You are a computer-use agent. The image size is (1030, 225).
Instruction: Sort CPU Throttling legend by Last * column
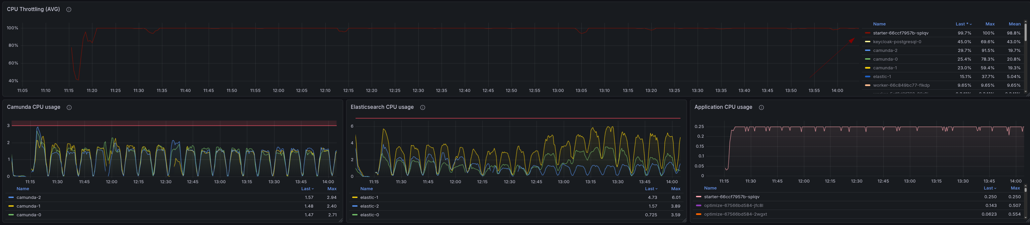coord(963,24)
